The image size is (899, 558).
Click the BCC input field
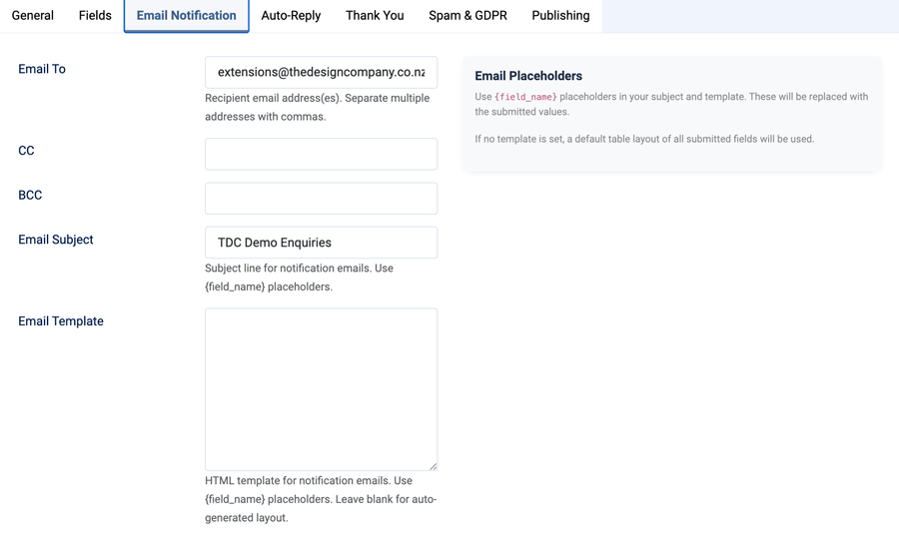click(x=321, y=199)
